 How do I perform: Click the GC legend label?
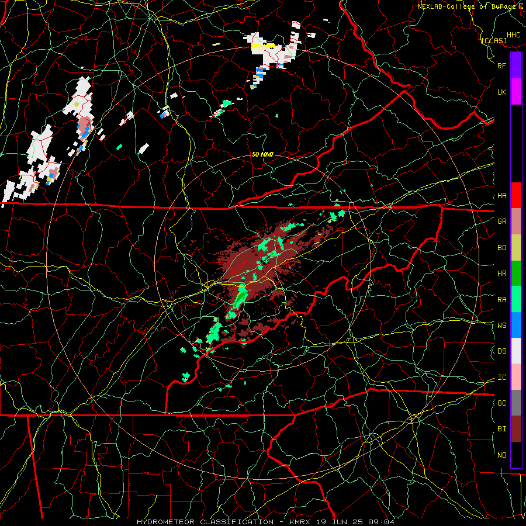click(x=502, y=403)
